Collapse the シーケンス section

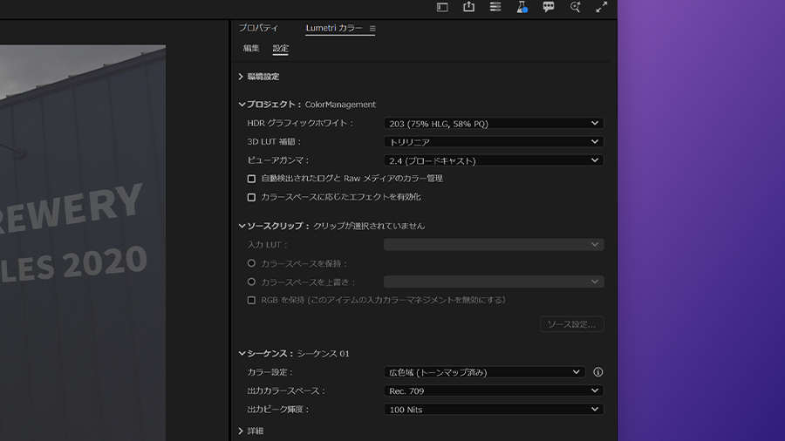pyautogui.click(x=242, y=354)
